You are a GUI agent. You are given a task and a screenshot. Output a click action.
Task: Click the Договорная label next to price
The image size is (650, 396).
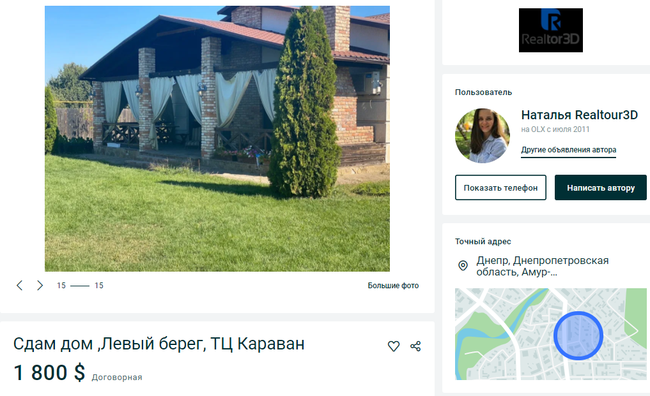(x=117, y=378)
